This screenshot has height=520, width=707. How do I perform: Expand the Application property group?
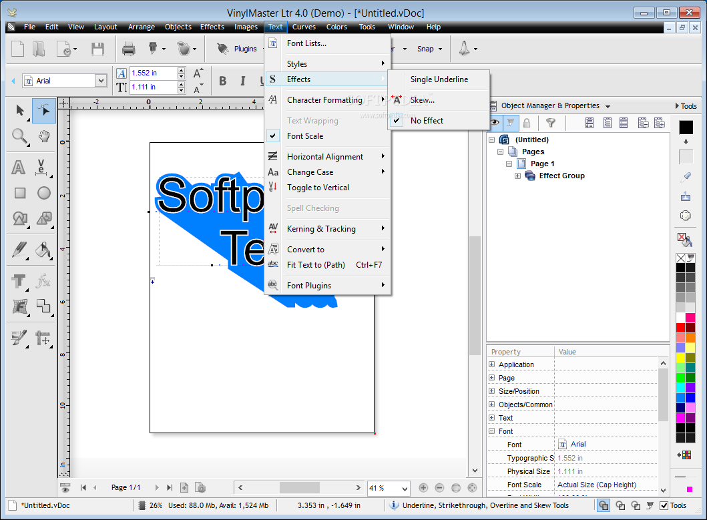(491, 364)
